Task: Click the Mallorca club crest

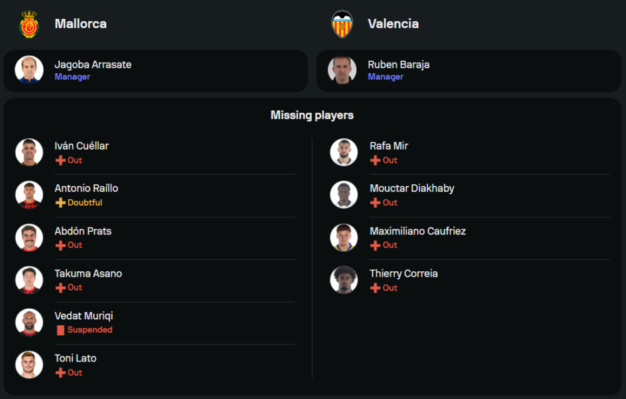Action: (x=29, y=24)
